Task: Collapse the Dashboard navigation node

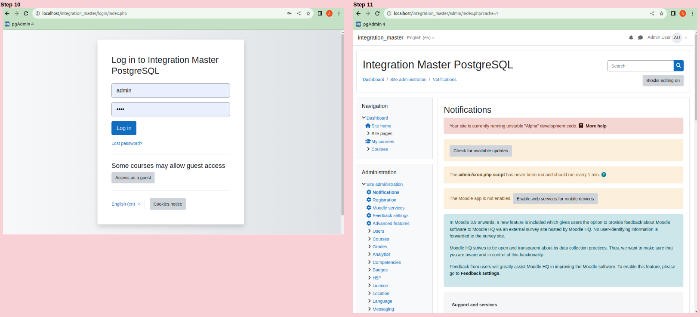Action: coord(364,118)
